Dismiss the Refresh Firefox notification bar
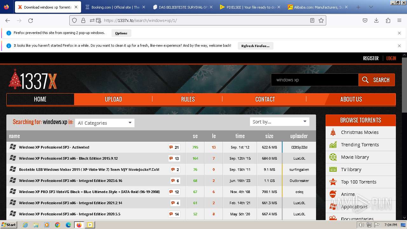Image resolution: width=407 pixels, height=229 pixels. (x=399, y=46)
